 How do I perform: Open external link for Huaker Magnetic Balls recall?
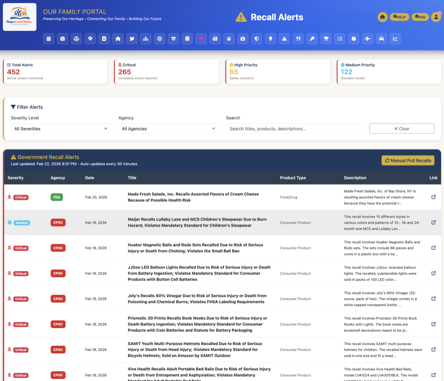click(434, 248)
